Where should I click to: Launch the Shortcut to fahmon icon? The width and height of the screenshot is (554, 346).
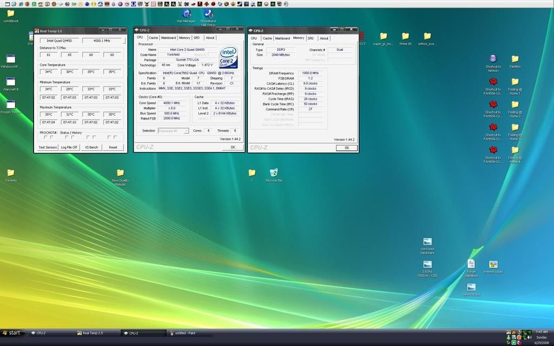click(x=493, y=63)
